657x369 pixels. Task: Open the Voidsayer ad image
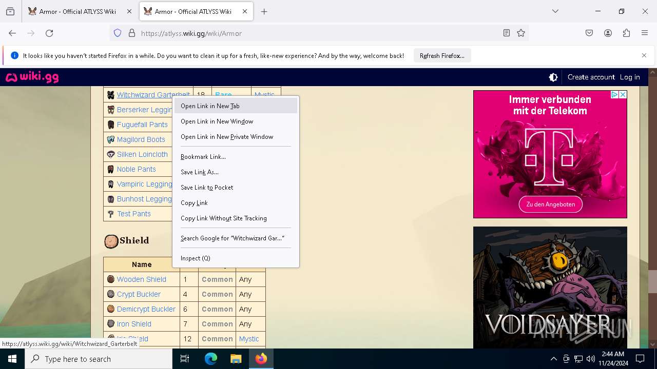pyautogui.click(x=550, y=288)
